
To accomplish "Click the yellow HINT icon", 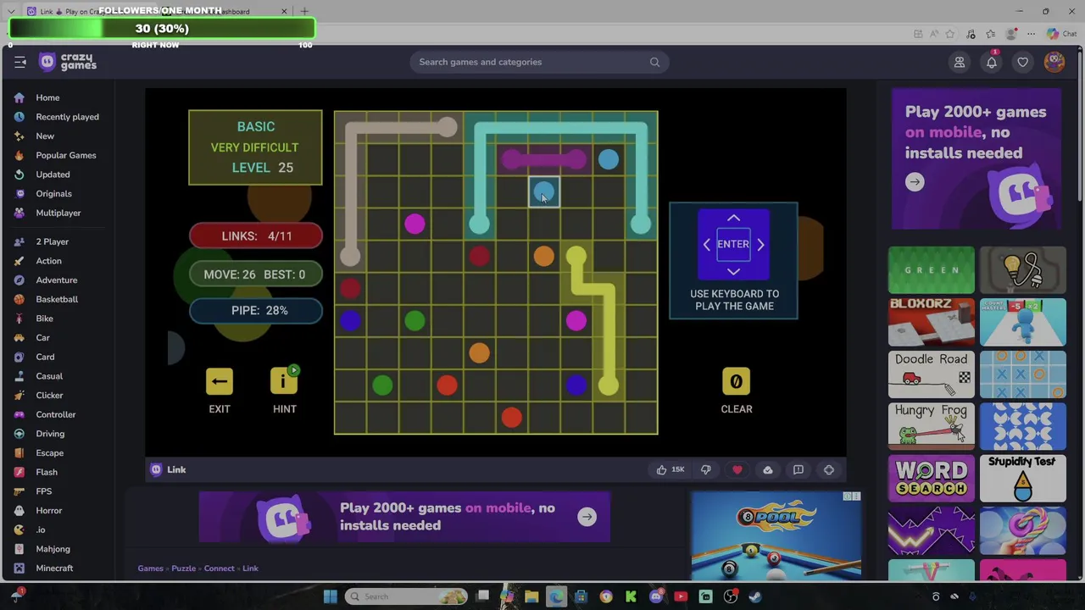I will point(284,381).
